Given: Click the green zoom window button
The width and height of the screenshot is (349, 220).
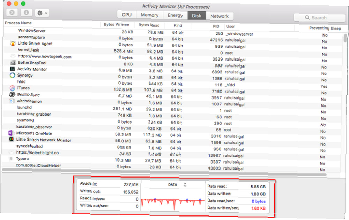Looking at the screenshot, I should point(23,3).
